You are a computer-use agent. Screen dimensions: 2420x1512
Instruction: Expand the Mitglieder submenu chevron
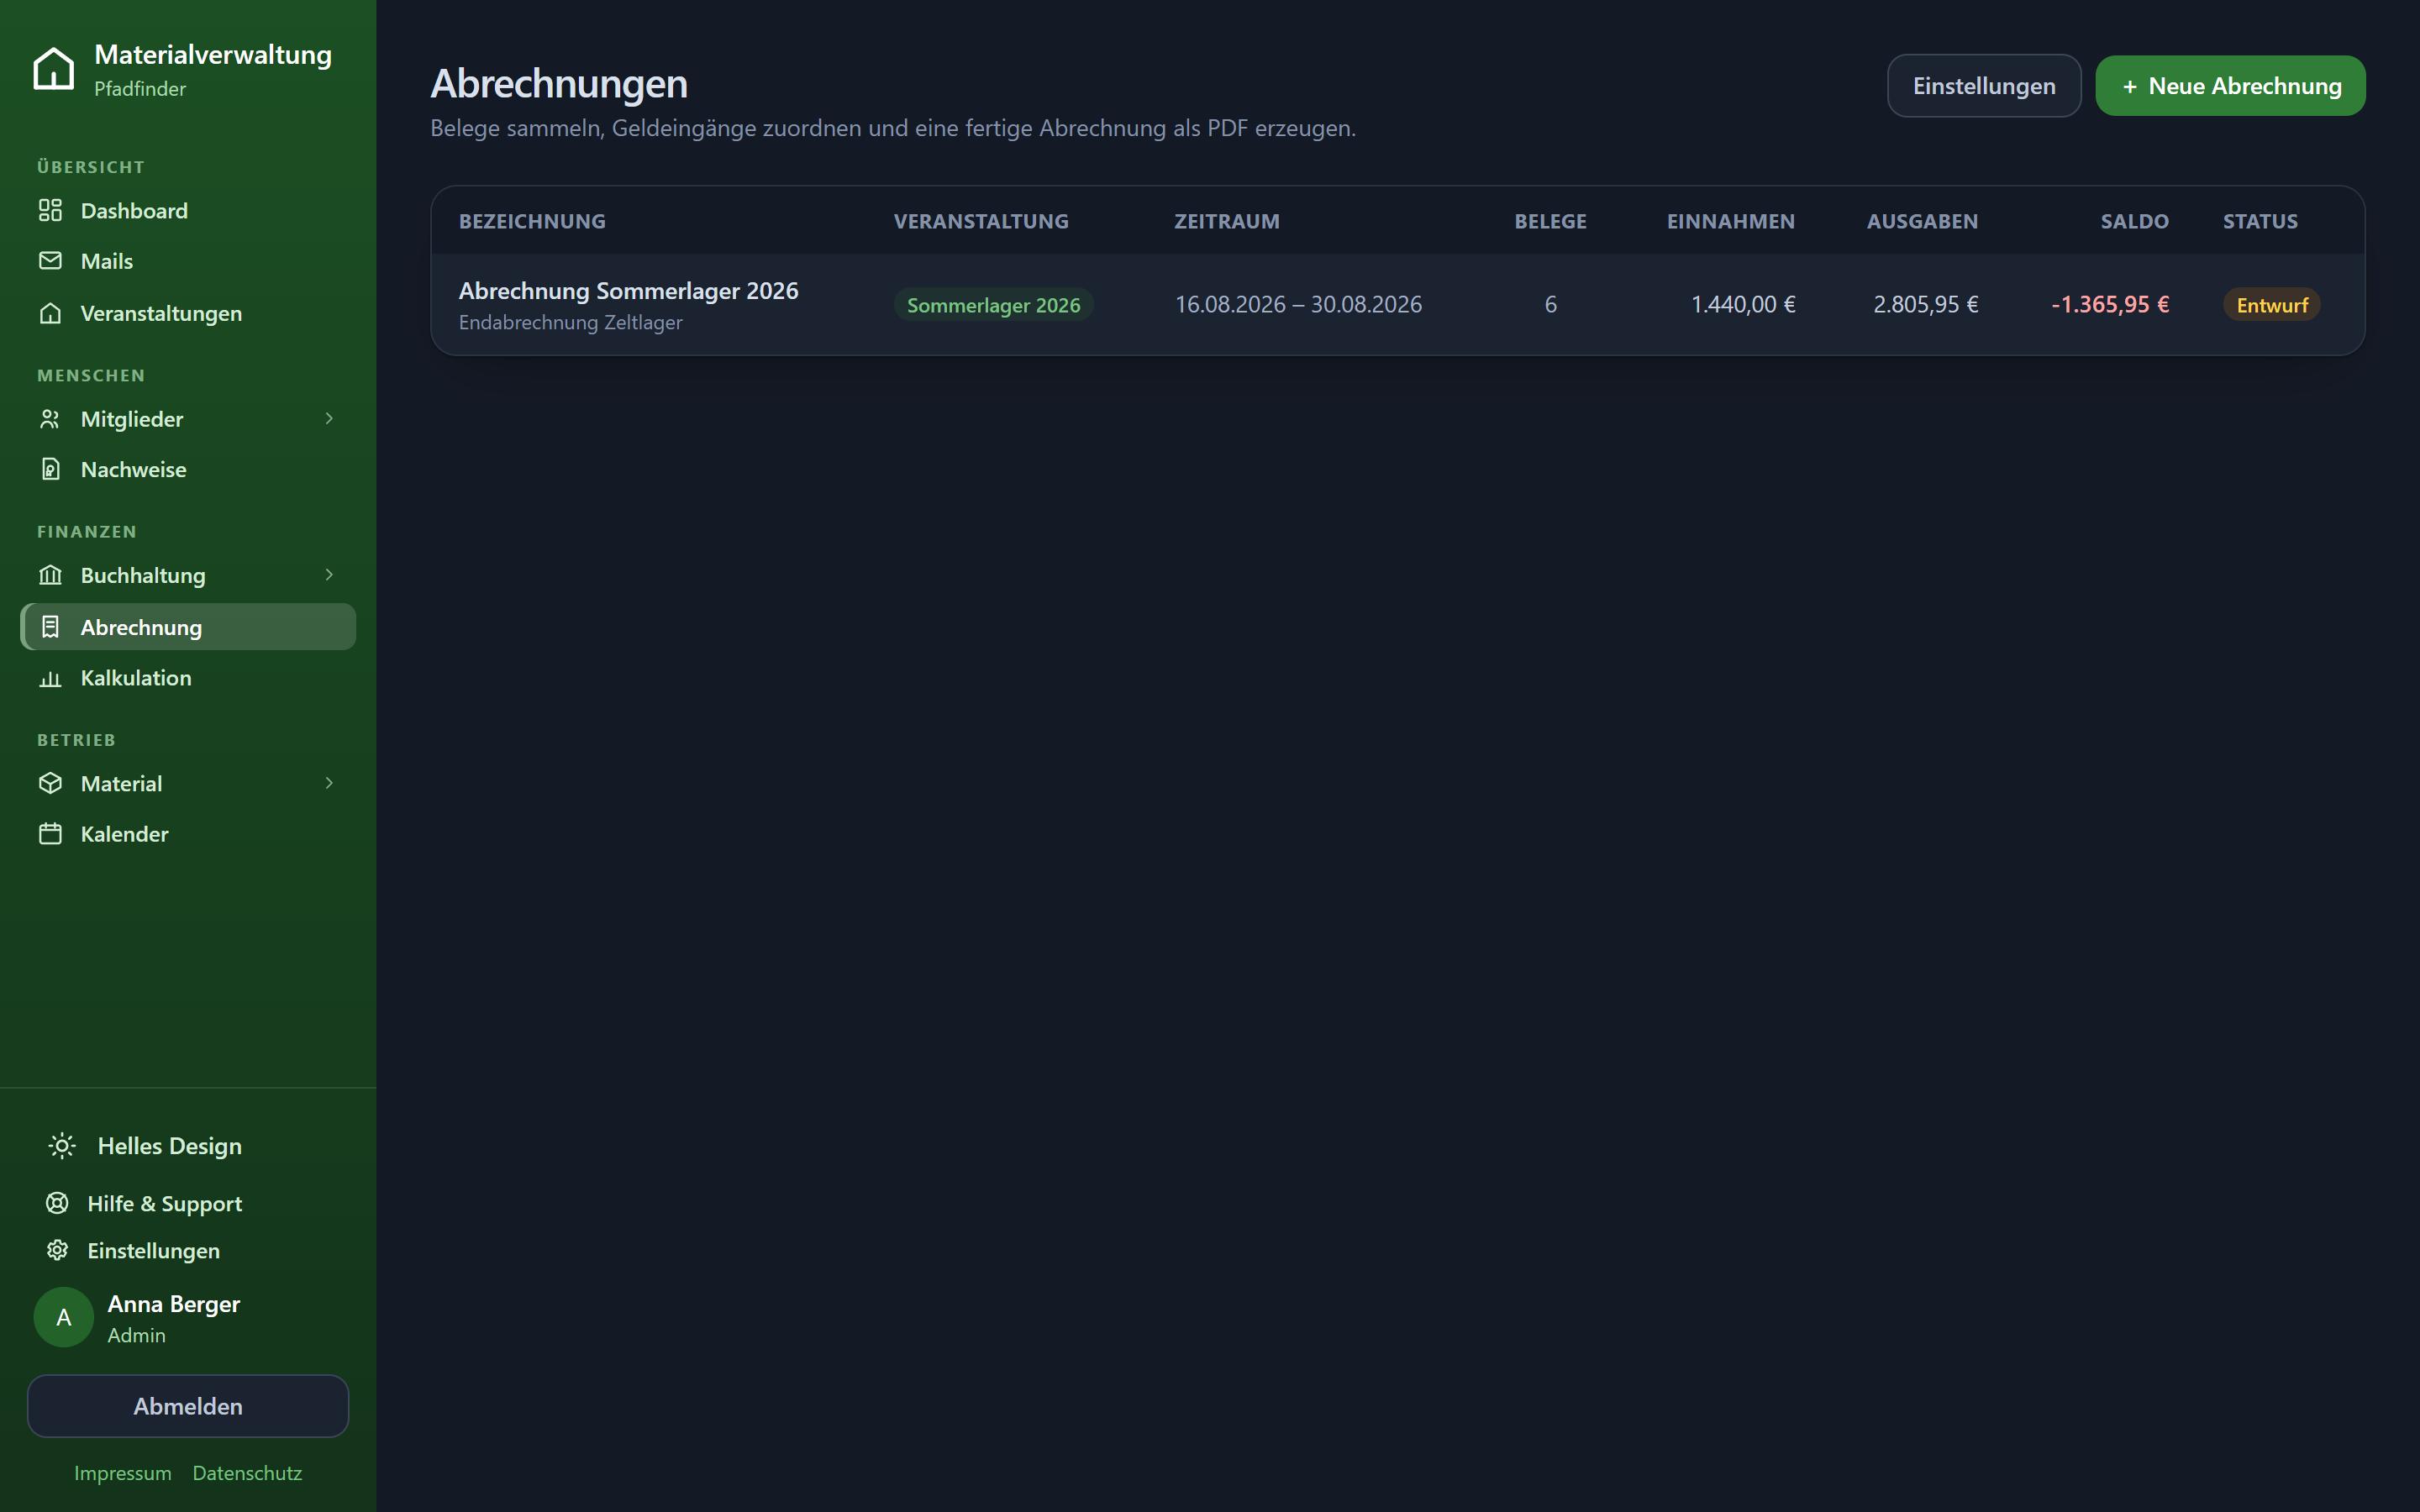(329, 418)
